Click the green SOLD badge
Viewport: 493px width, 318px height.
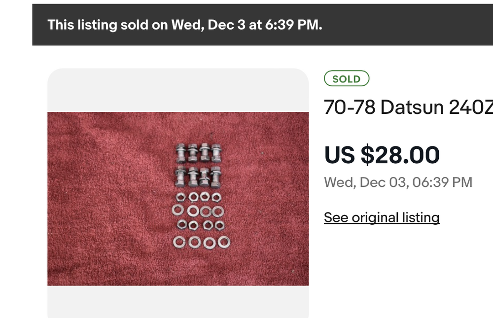tap(346, 79)
